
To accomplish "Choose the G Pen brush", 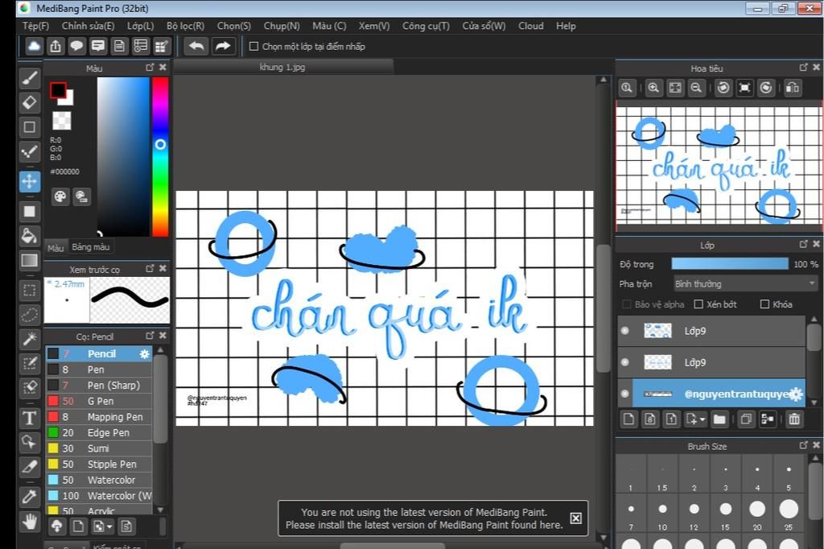I will point(99,401).
